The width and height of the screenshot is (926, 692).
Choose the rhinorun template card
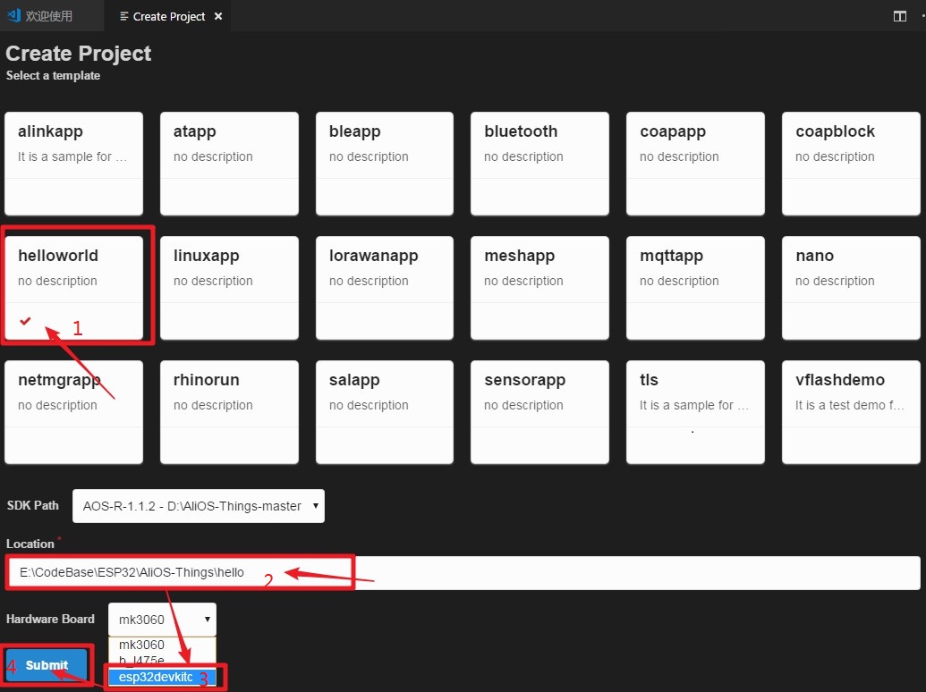click(229, 412)
